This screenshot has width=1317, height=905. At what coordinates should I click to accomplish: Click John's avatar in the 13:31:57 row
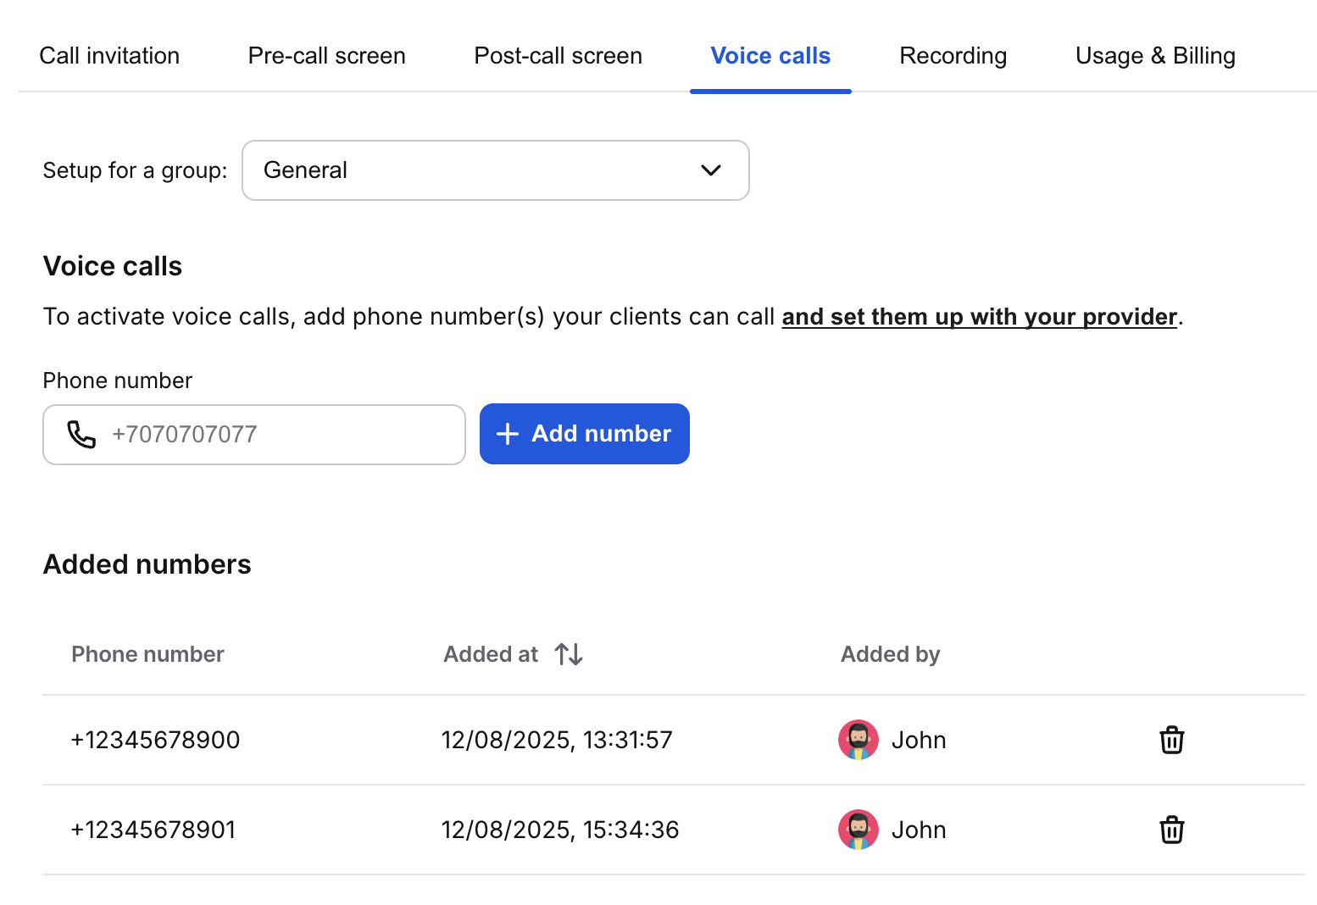(x=858, y=740)
